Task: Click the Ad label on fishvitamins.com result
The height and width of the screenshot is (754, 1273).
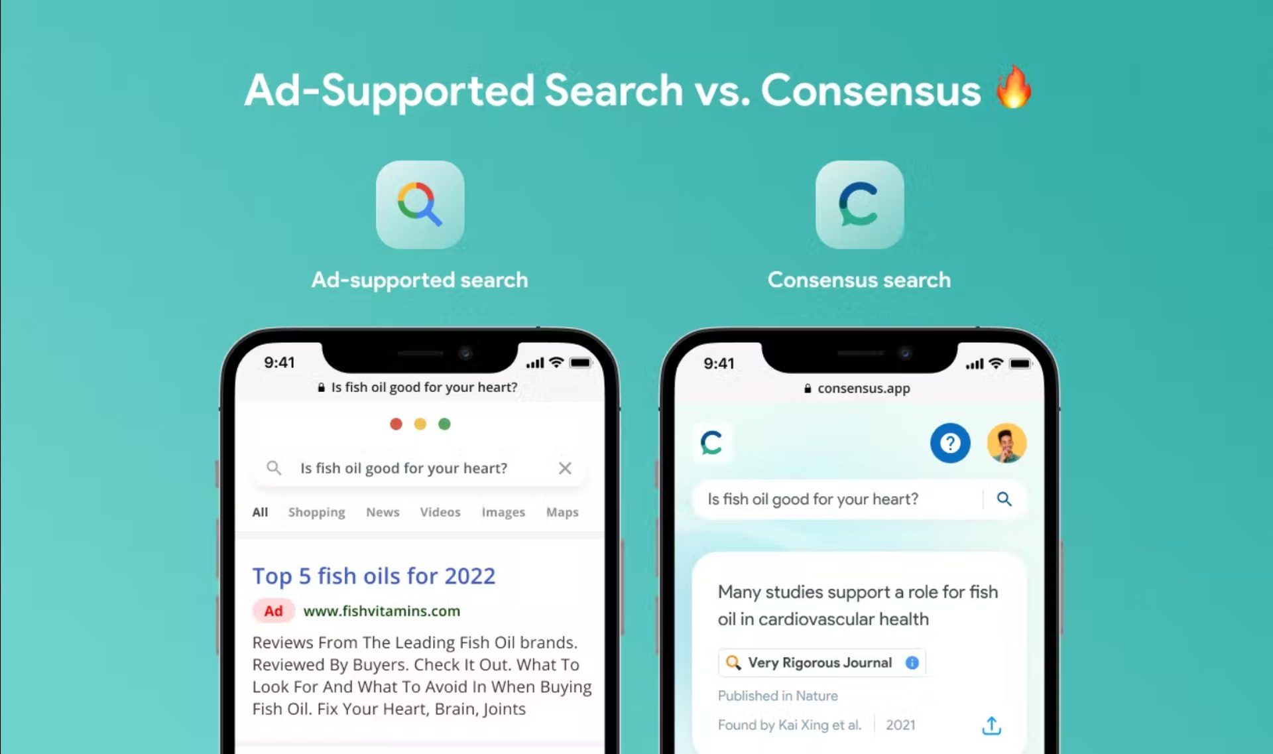Action: tap(274, 611)
